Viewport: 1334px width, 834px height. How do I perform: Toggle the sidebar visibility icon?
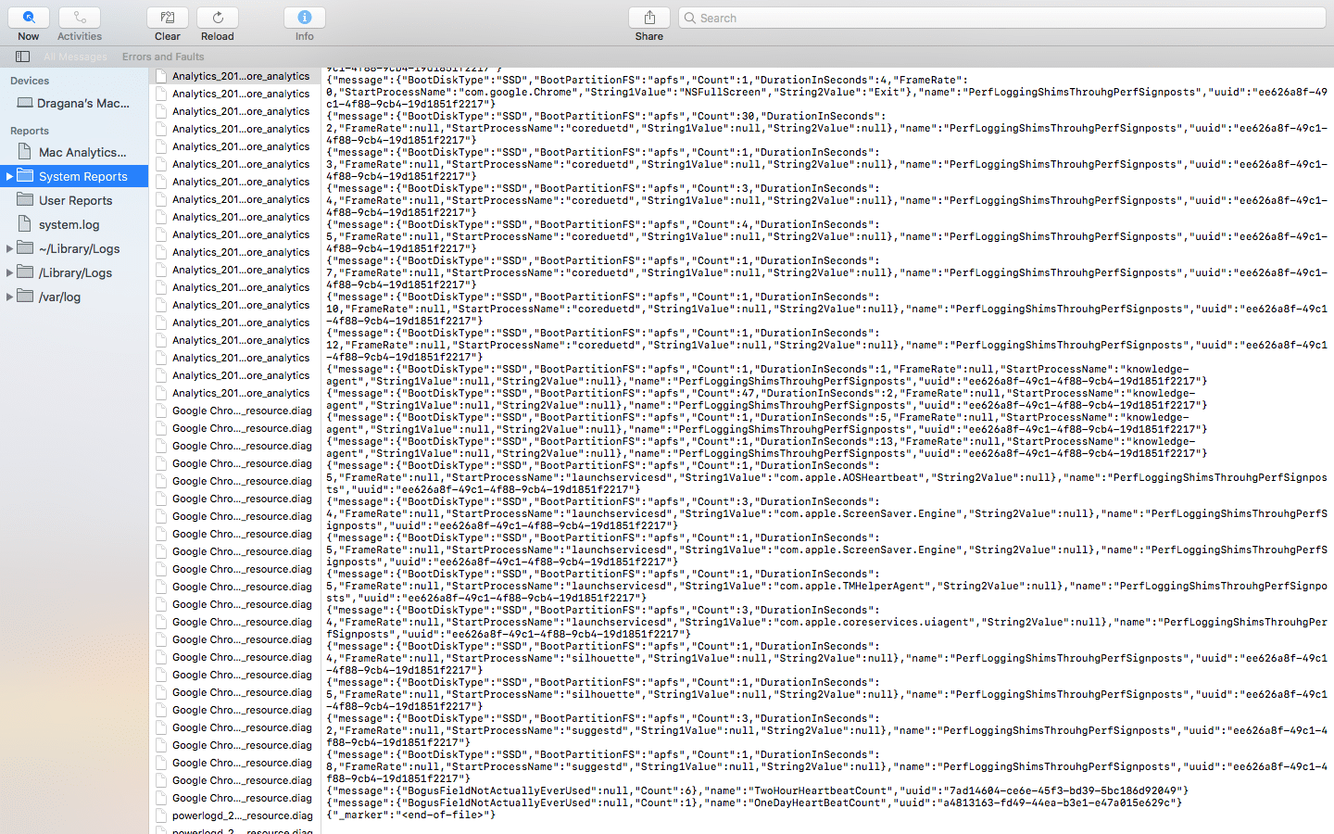22,57
